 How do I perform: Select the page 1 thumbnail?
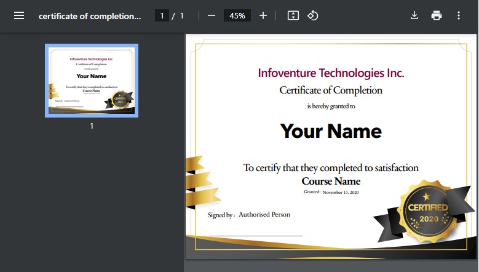pyautogui.click(x=92, y=81)
